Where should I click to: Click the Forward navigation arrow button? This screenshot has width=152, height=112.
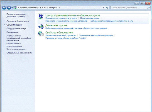[9, 8]
